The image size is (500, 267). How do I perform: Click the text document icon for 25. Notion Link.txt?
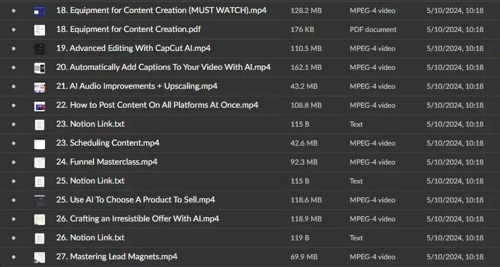click(x=40, y=182)
